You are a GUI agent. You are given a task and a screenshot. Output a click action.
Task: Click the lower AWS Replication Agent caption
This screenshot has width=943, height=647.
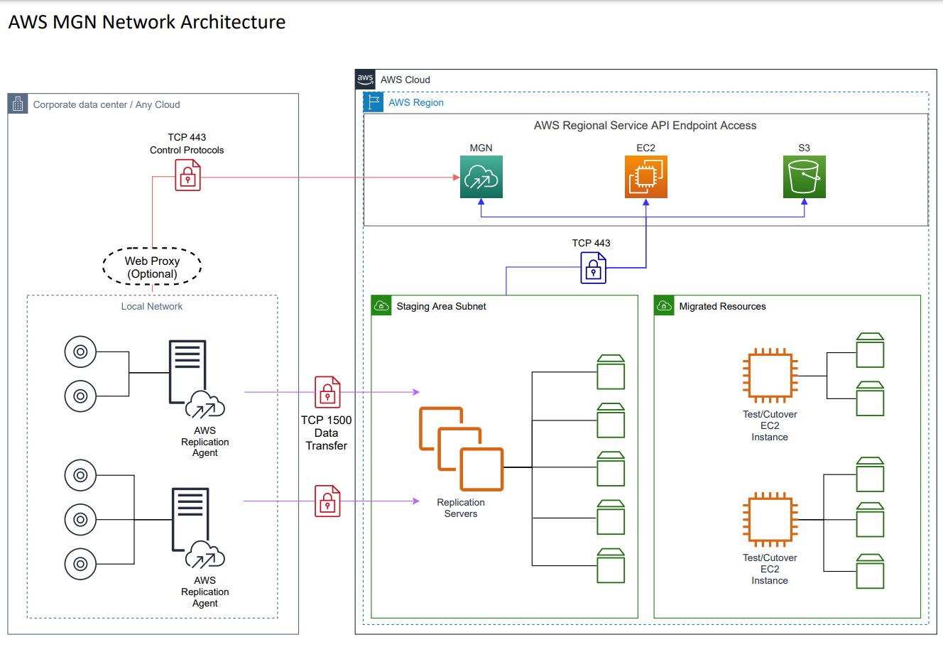[205, 592]
